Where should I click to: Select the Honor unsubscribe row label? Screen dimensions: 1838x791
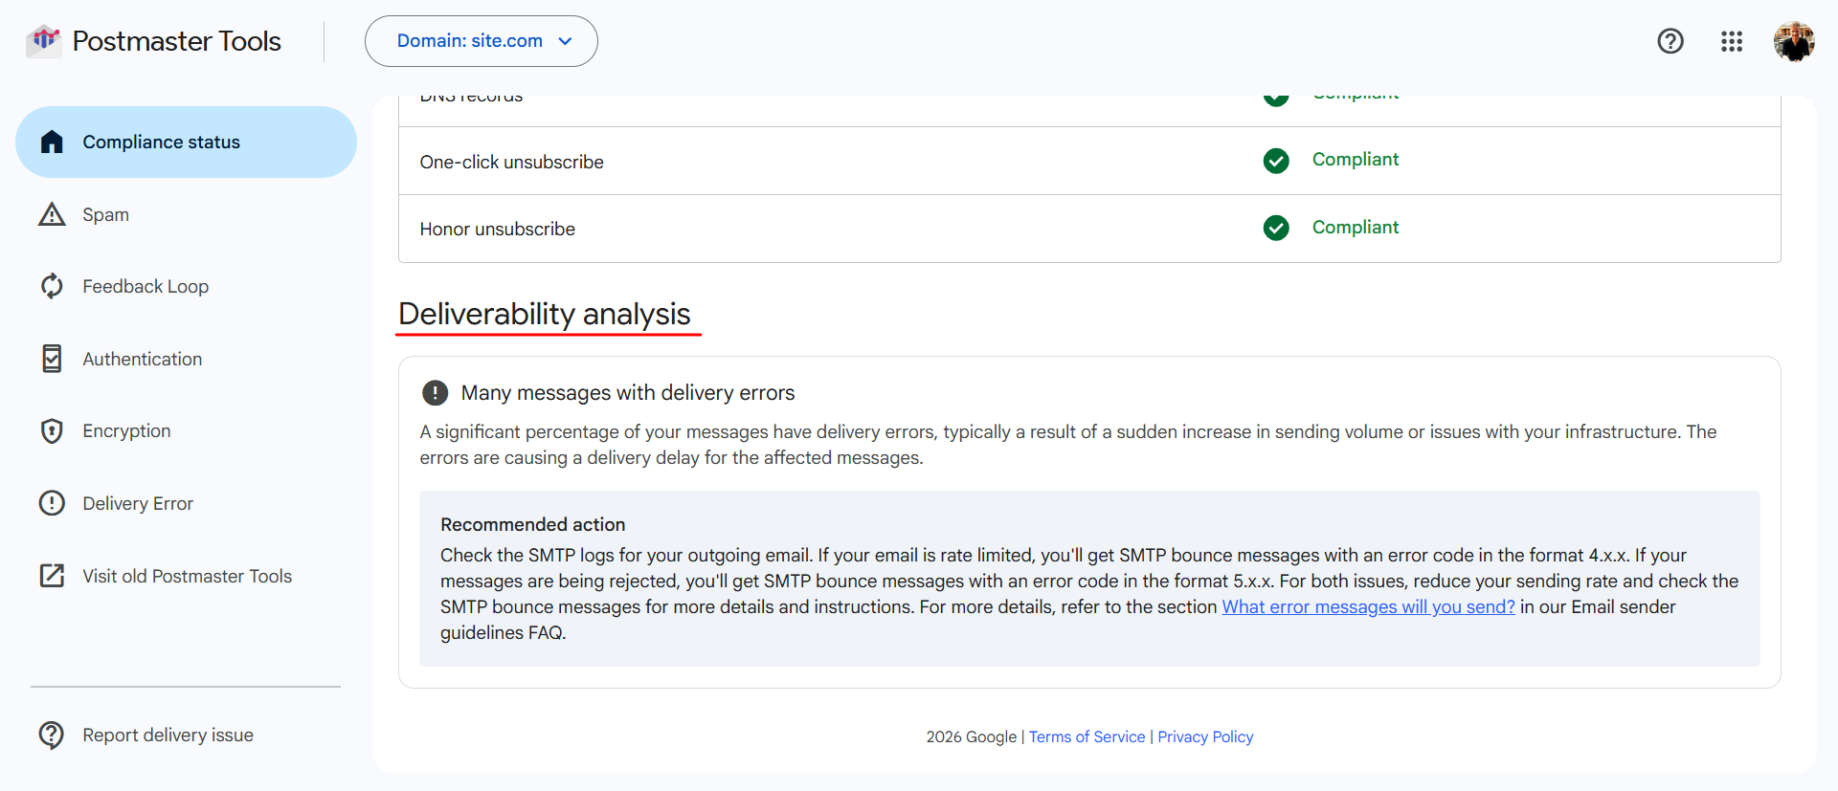click(498, 229)
